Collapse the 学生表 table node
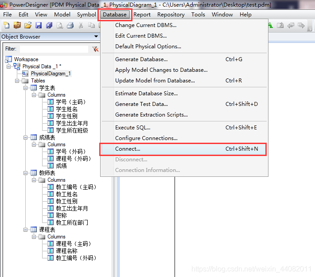The height and width of the screenshot is (277, 315). (26, 88)
